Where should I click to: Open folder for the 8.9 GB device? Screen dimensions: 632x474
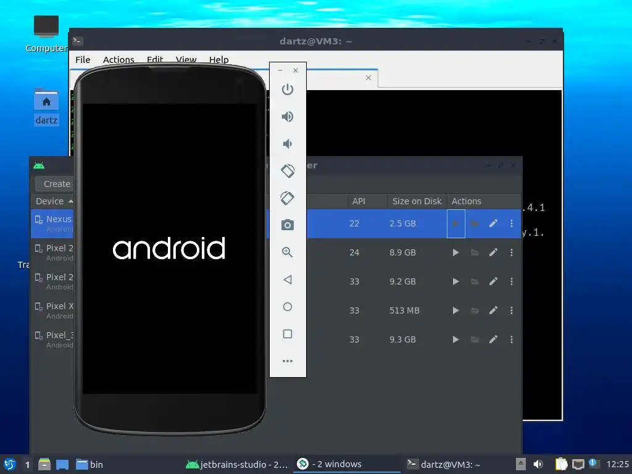click(x=475, y=252)
